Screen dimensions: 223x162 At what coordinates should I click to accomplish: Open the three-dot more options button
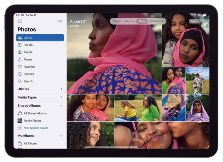204,21
